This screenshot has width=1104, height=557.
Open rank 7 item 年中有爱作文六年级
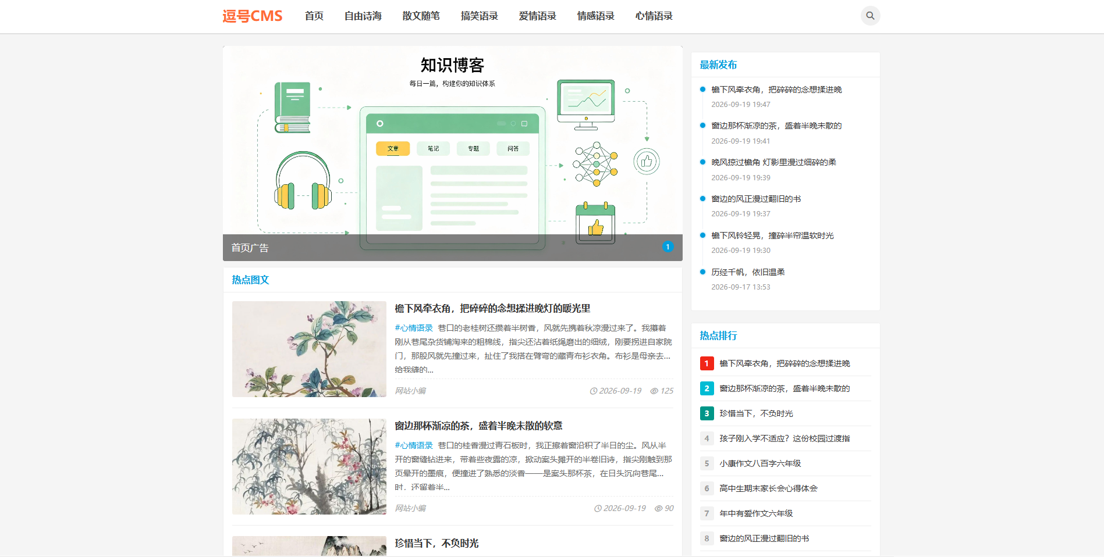click(x=756, y=513)
